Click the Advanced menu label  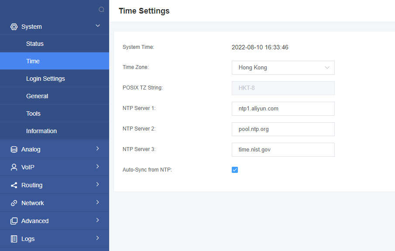tap(35, 221)
